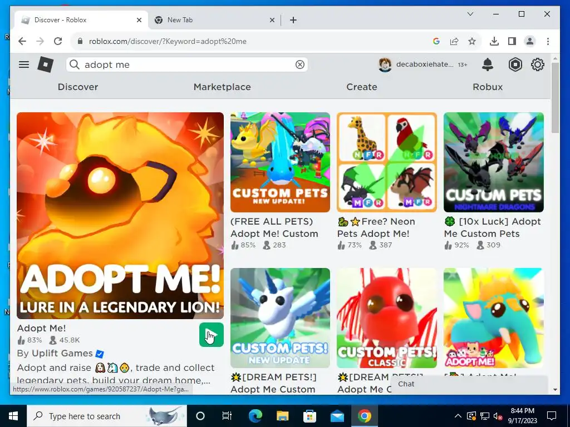Show hidden system tray icons
The height and width of the screenshot is (427, 570).
[x=458, y=416]
